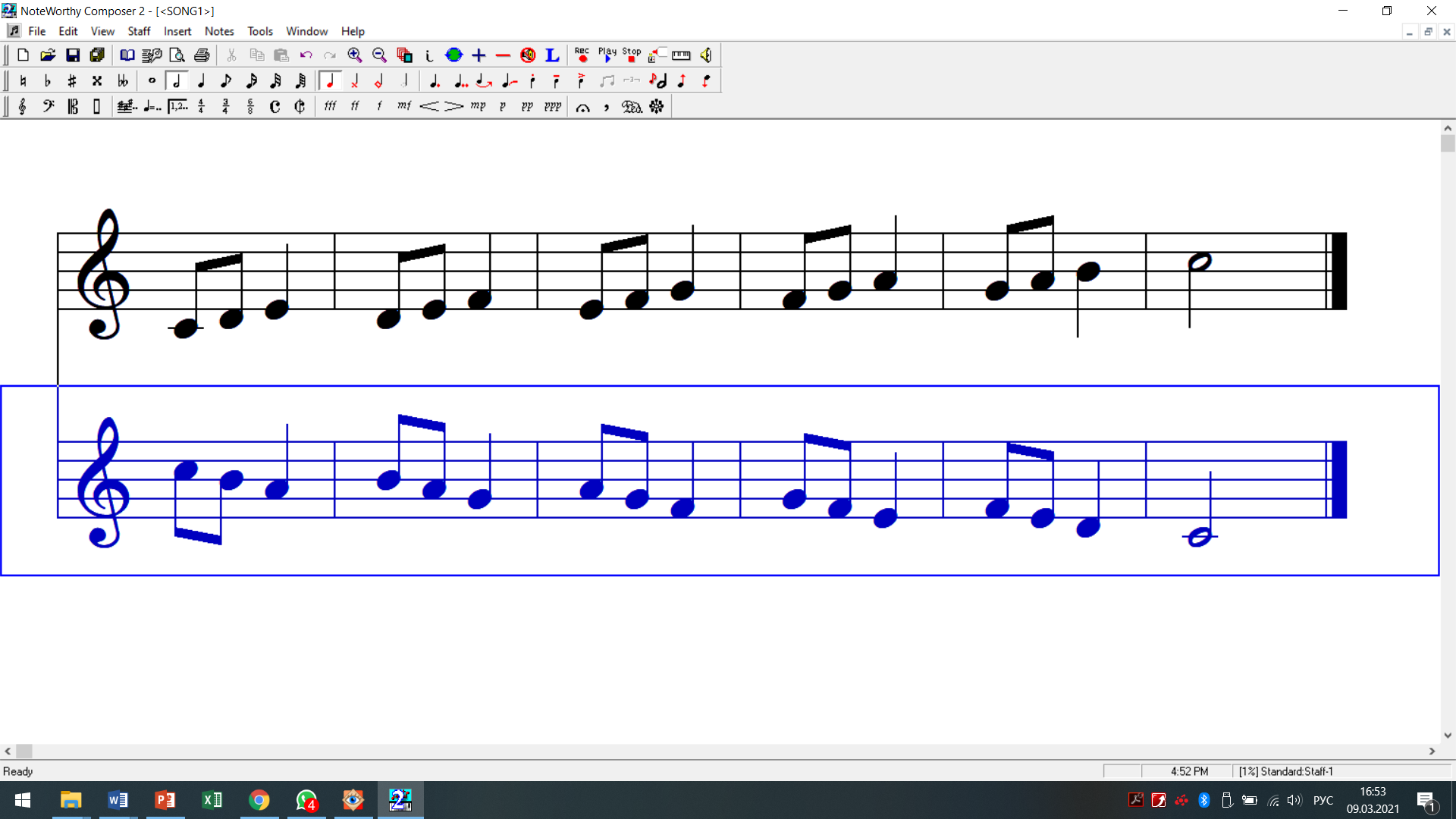
Task: Click the crescendo hairpin icon
Action: pos(429,106)
